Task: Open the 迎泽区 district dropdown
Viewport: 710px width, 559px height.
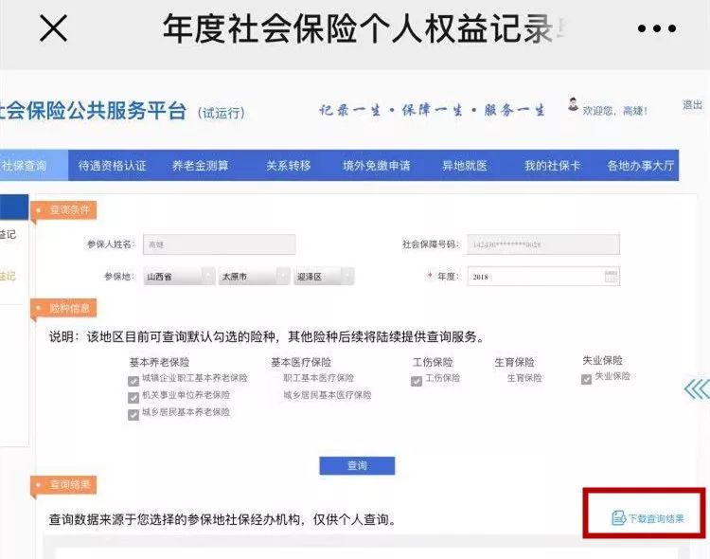Action: tap(324, 277)
